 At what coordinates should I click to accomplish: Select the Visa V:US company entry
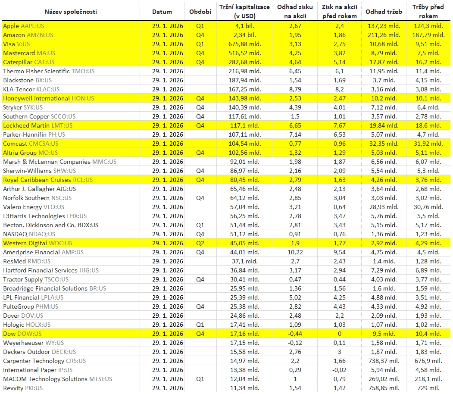(19, 44)
